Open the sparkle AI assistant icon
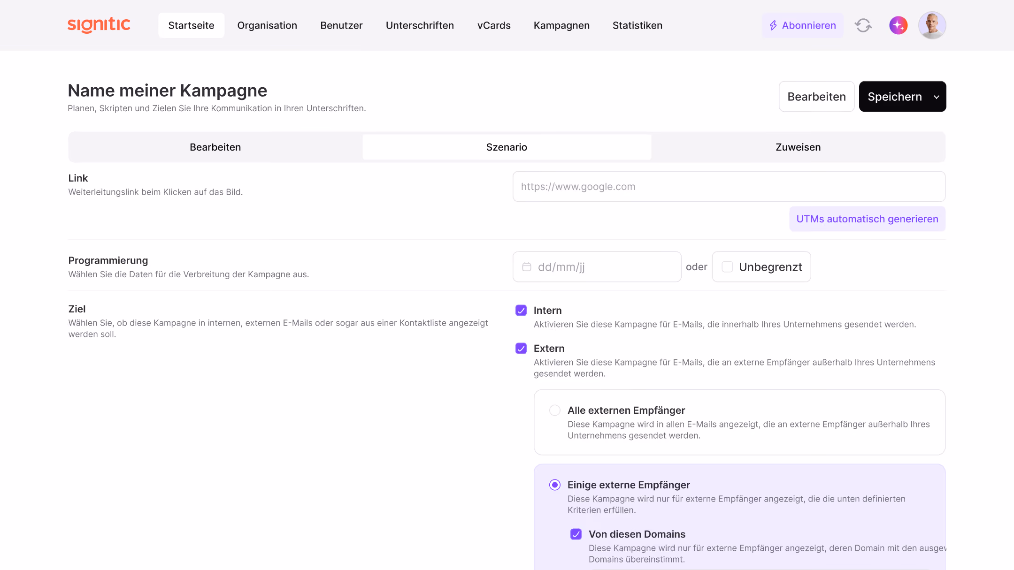Viewport: 1014px width, 570px height. point(898,25)
